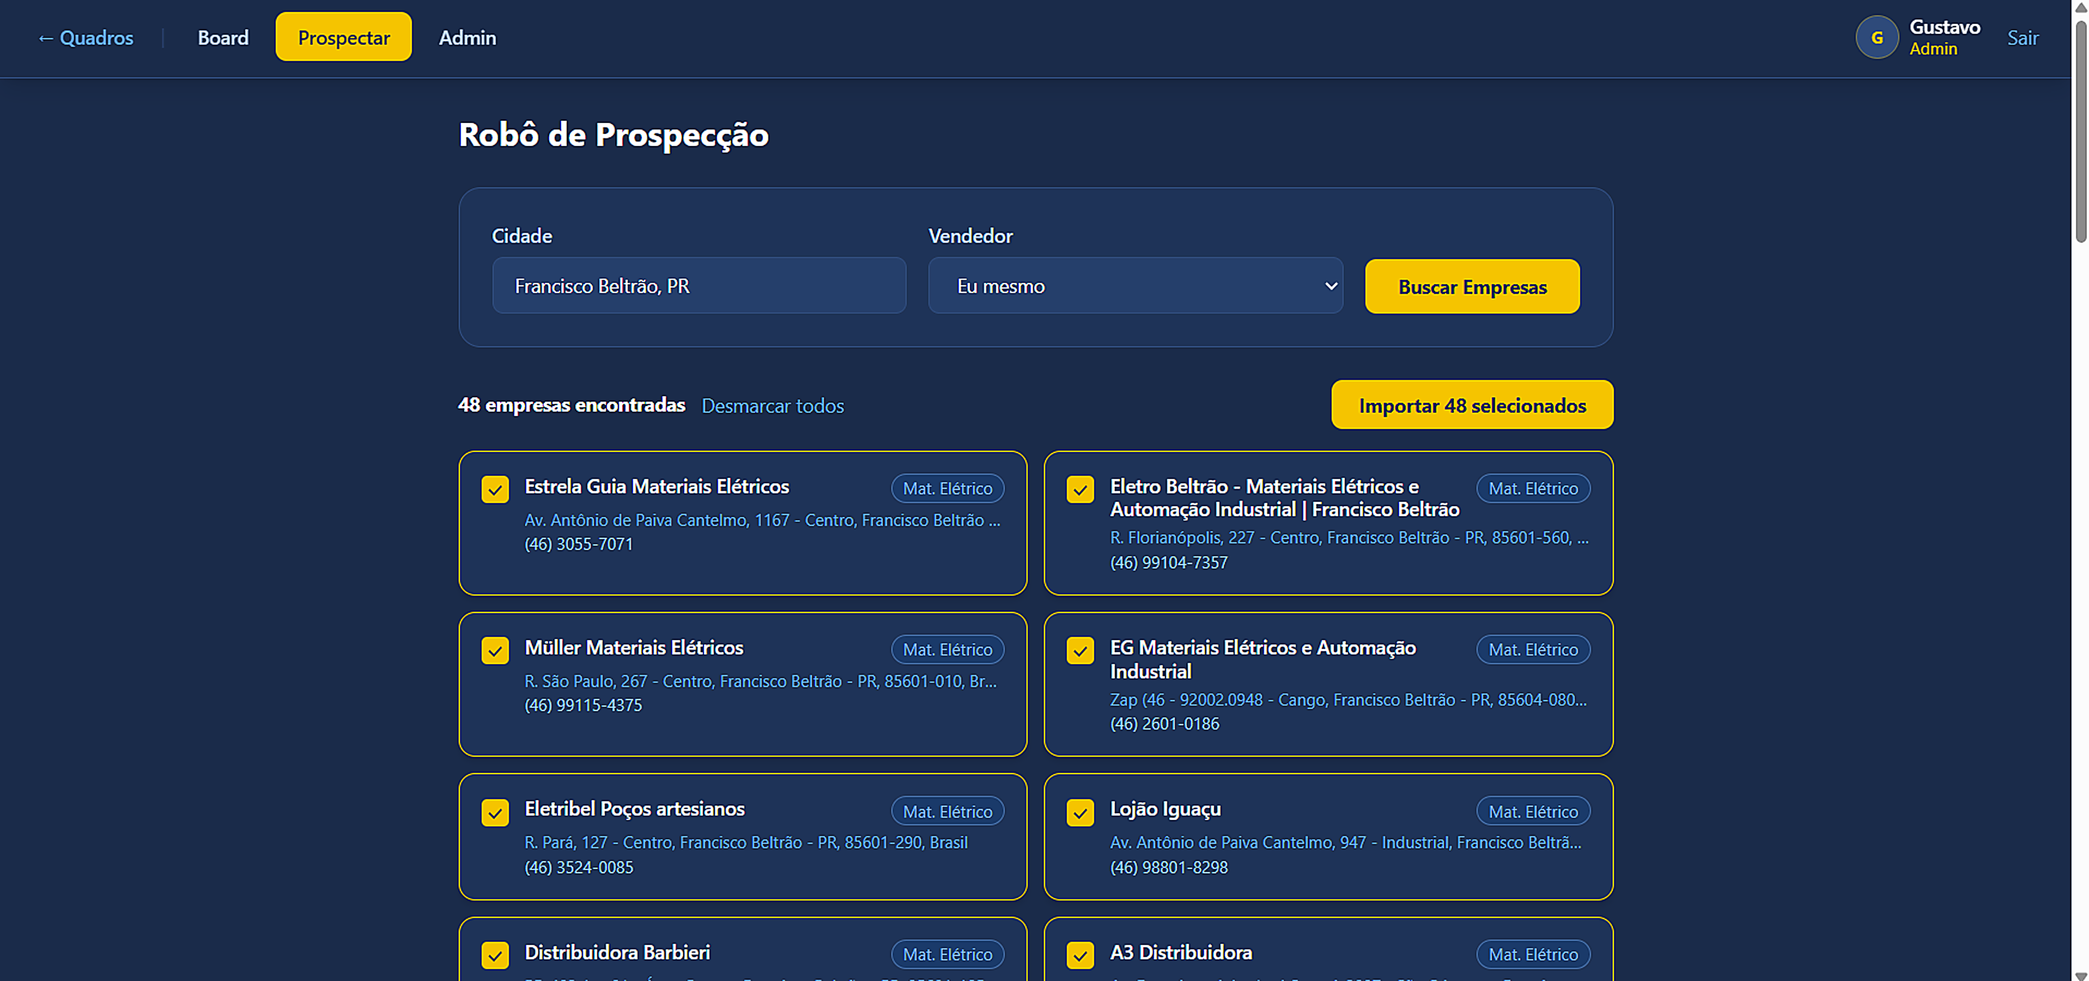Click address R. Florianópolis, 227
The width and height of the screenshot is (2089, 981).
(x=1349, y=538)
